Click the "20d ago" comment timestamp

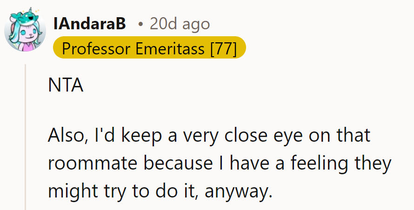[180, 24]
